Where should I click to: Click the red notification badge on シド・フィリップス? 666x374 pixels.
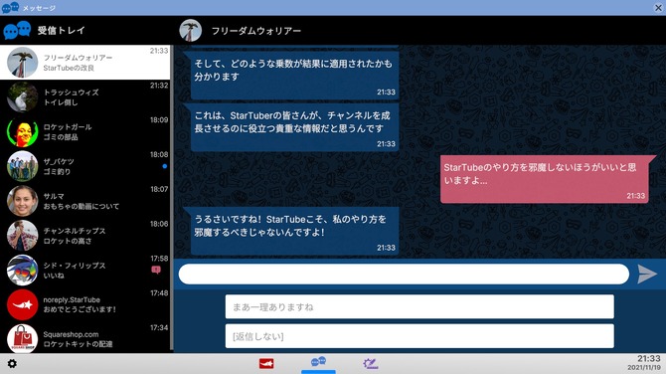coord(156,270)
